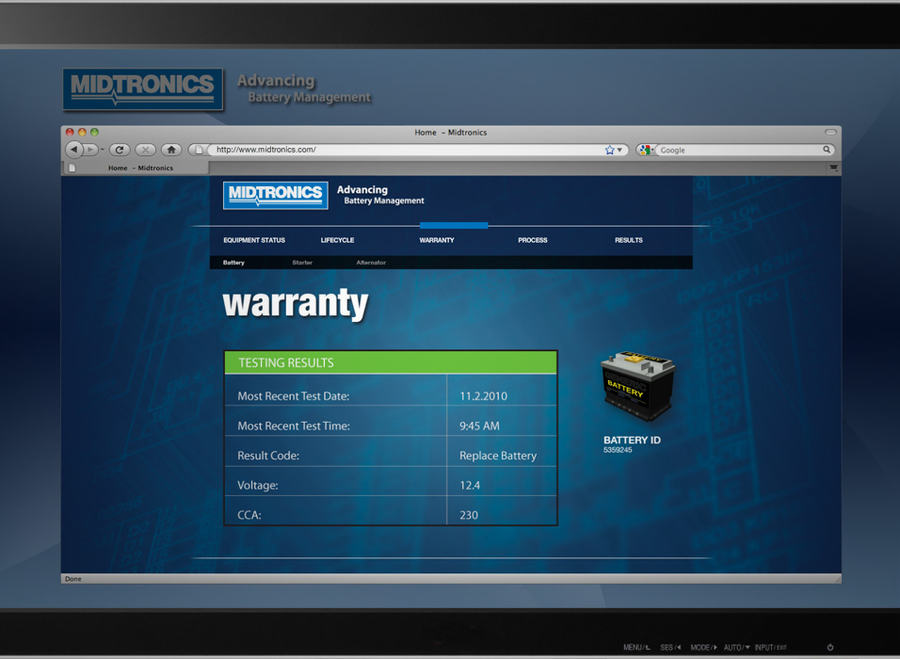Open the Equipment Status menu
900x659 pixels.
click(253, 240)
